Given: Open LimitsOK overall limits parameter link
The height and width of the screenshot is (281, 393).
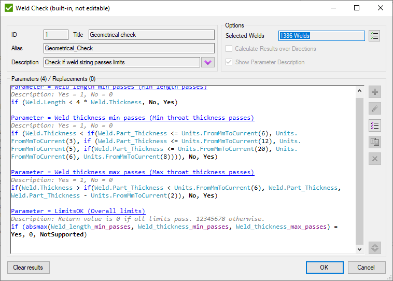Looking at the screenshot, I should click(78, 211).
